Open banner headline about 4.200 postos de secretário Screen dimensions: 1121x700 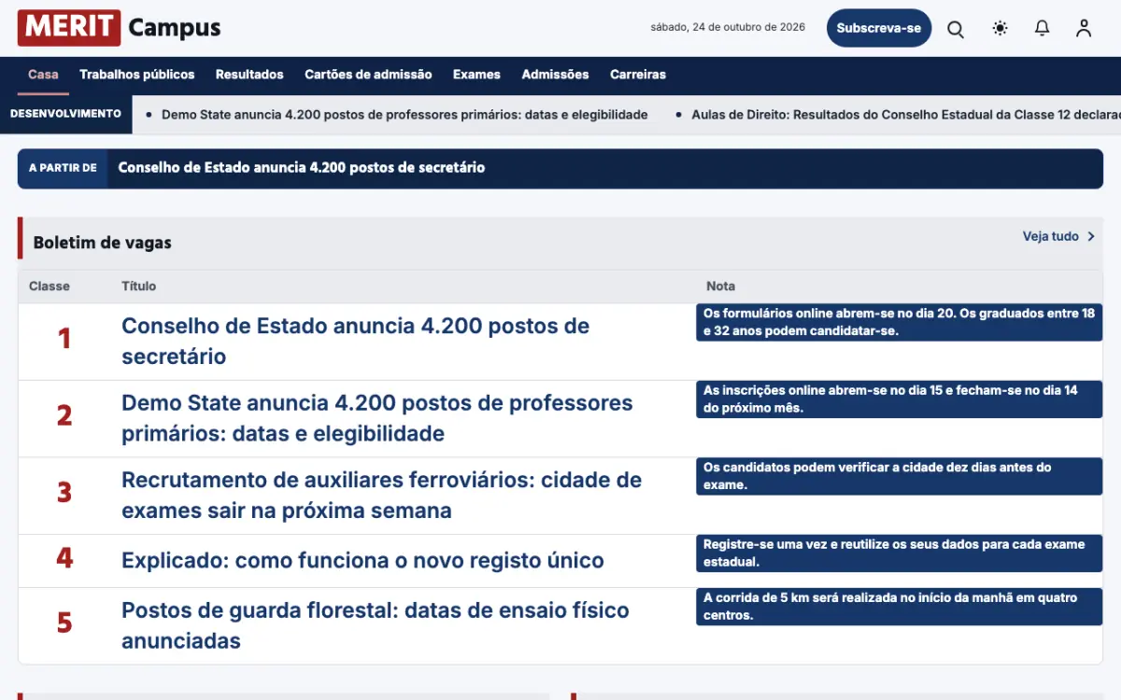pos(302,168)
